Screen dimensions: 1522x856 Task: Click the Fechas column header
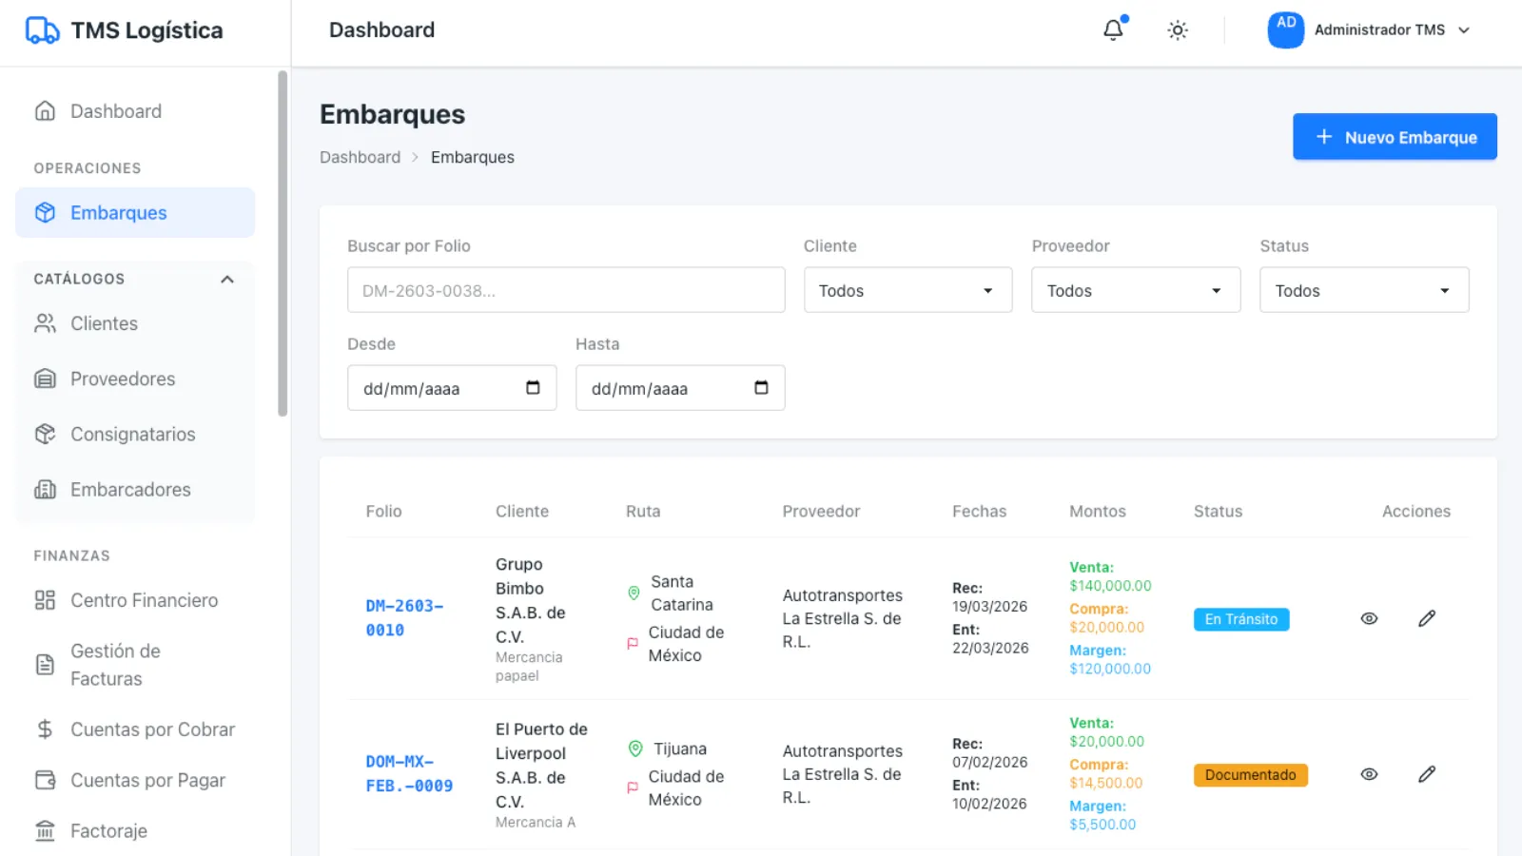pos(979,511)
